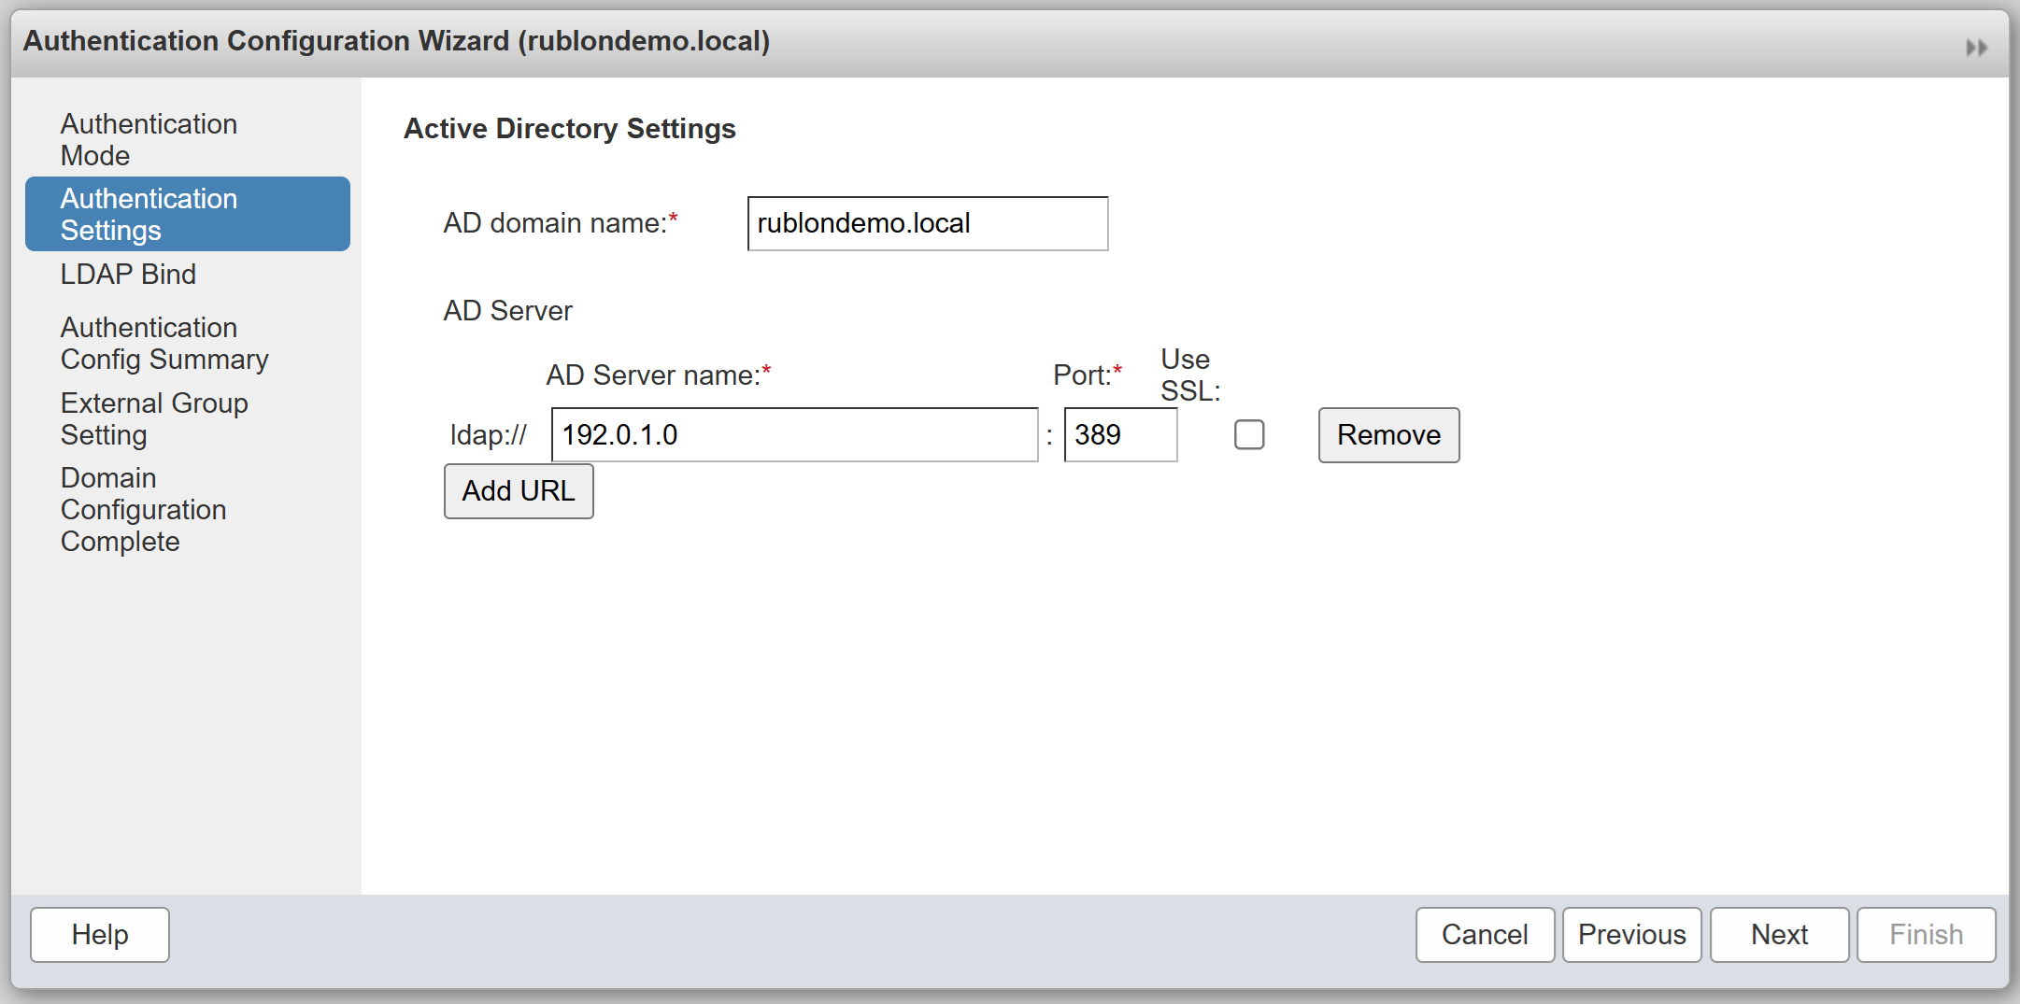Jump to Domain Configuration Complete step
Viewport: 2020px width, 1004px height.
(143, 510)
